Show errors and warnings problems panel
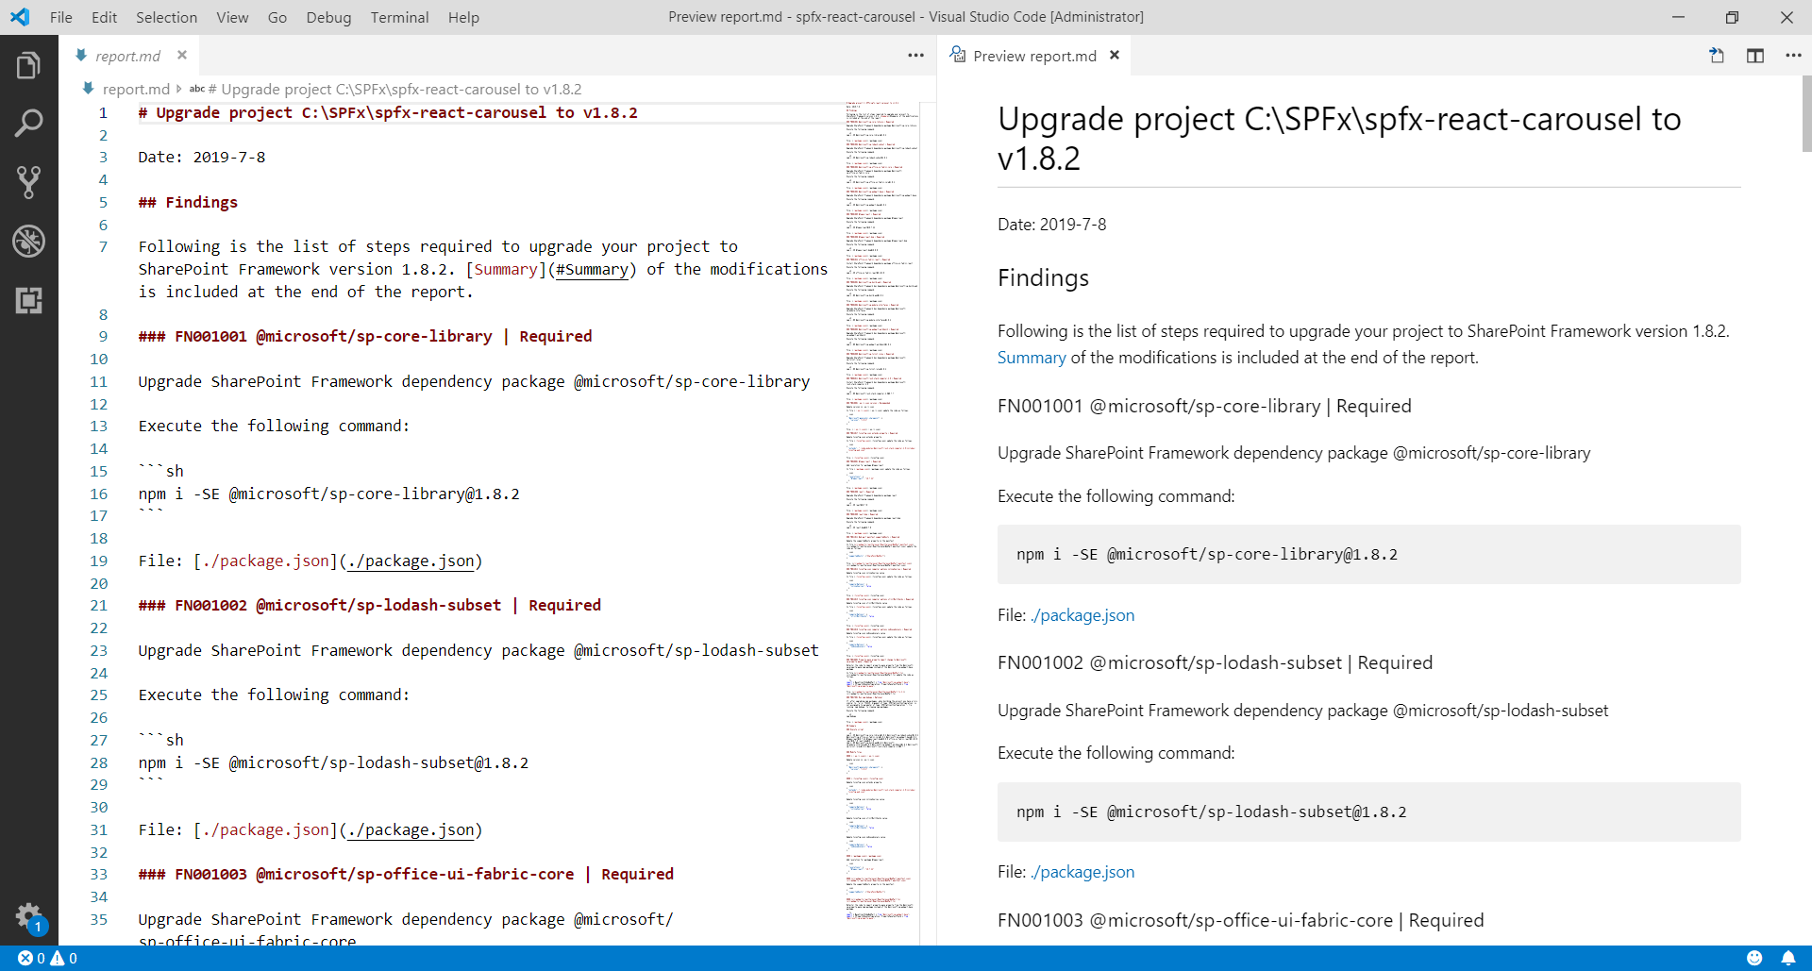Screen dimensions: 1812x971 (47, 959)
